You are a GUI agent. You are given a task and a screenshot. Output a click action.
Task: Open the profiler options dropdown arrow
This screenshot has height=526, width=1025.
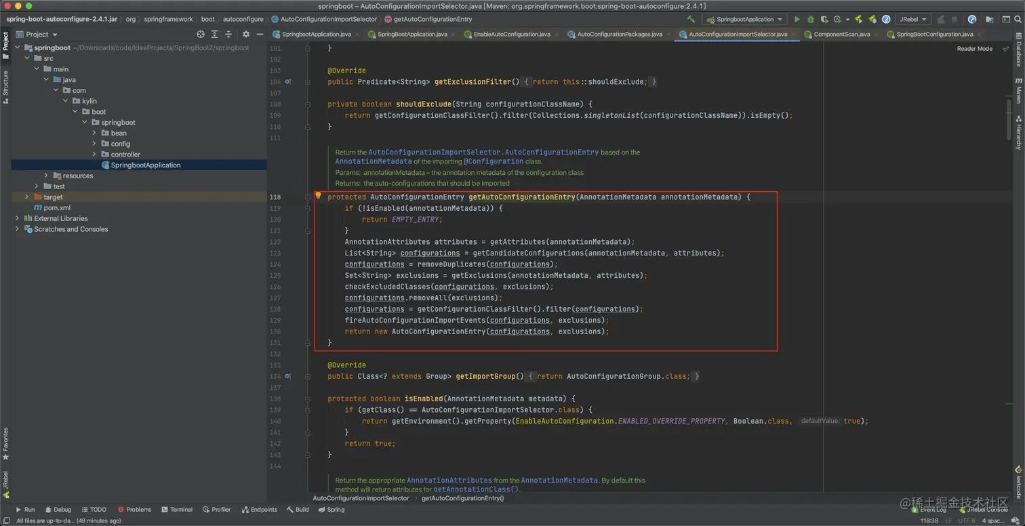click(x=847, y=20)
